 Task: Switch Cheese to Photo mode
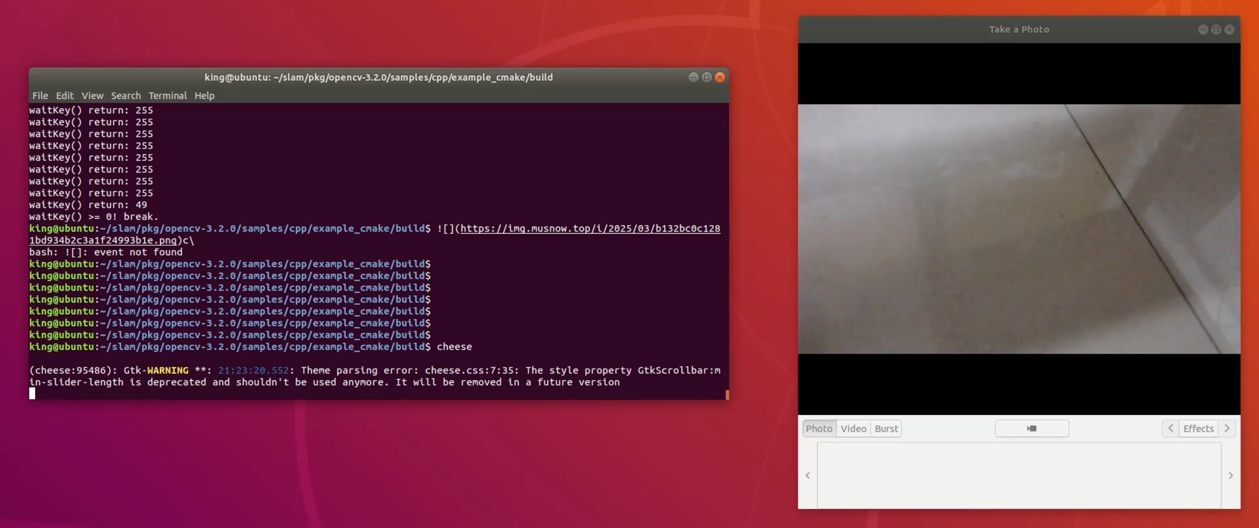click(x=819, y=428)
